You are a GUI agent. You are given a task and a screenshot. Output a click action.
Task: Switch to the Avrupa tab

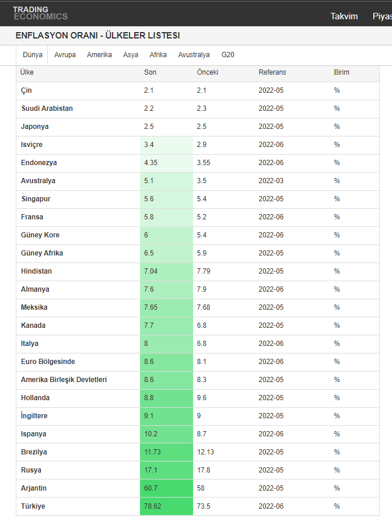[x=65, y=55]
